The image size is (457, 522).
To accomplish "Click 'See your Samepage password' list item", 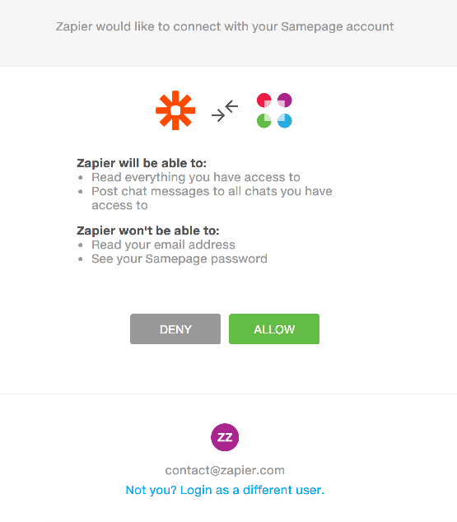I will click(x=180, y=259).
